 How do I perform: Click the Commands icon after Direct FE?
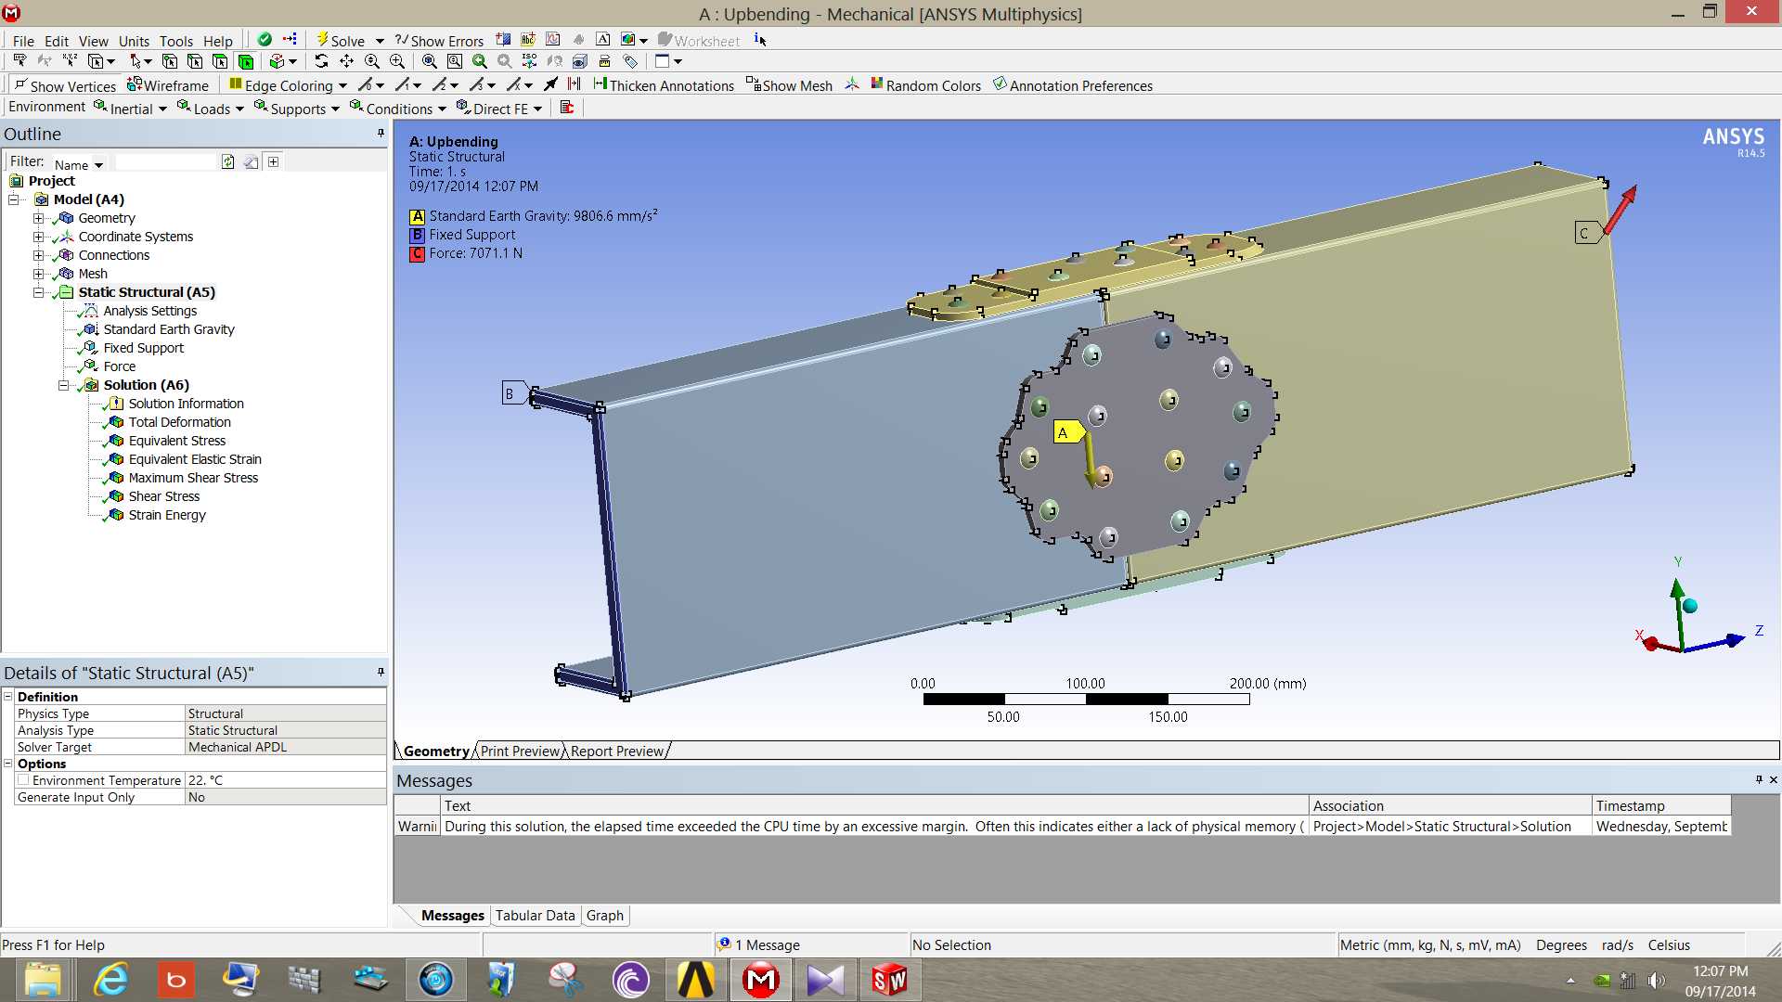567,108
